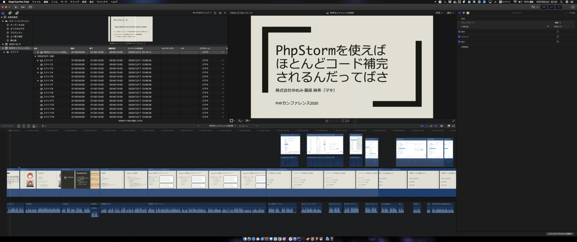Click the Distort icon in inspector

click(x=558, y=41)
